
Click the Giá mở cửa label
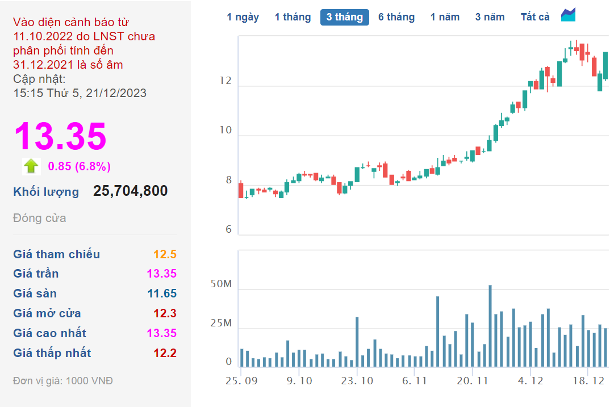(x=47, y=313)
